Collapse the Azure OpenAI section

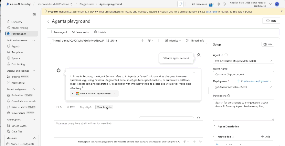(x=34, y=120)
